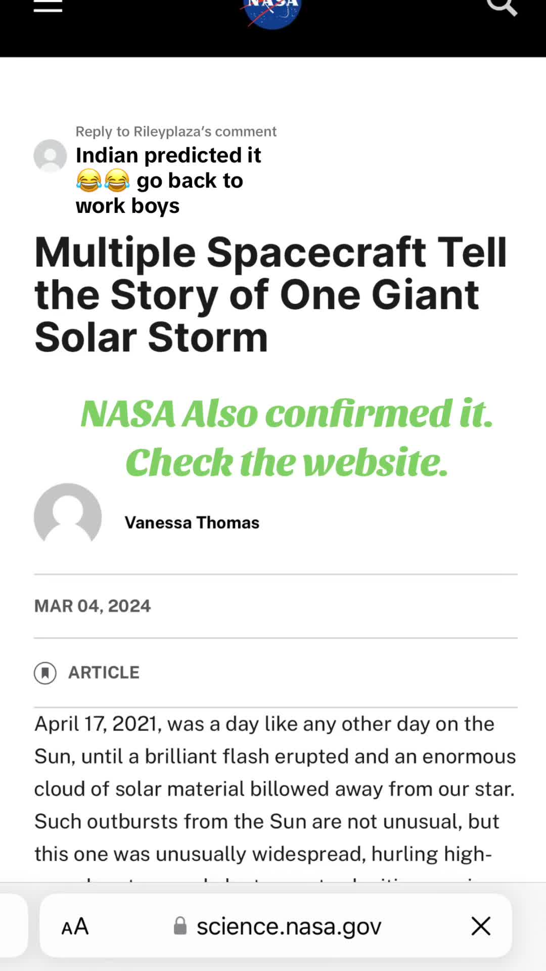Open the AA text size menu
This screenshot has height=971, width=546.
click(x=75, y=926)
